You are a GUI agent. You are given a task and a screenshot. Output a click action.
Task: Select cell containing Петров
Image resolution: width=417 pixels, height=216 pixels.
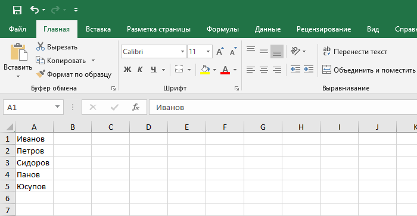[35, 151]
